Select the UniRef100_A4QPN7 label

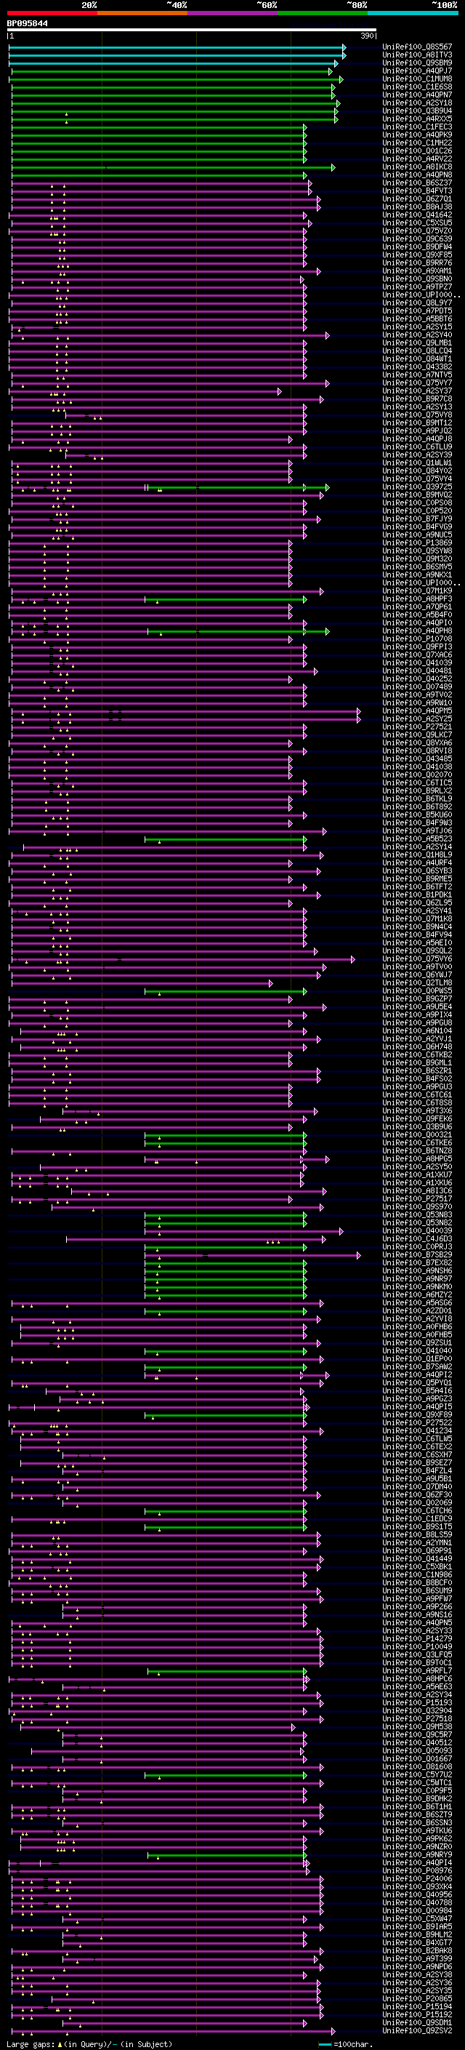tap(417, 95)
